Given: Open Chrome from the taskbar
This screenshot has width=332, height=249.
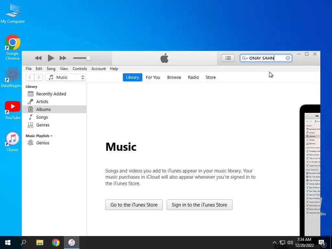Looking at the screenshot, I should click(x=56, y=243).
